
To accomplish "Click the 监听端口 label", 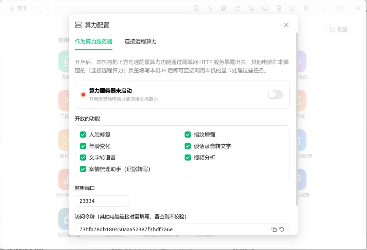I will point(85,188).
